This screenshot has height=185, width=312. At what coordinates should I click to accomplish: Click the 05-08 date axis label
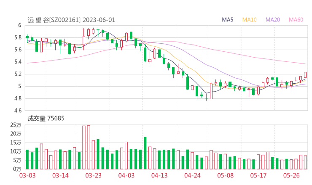pyautogui.click(x=226, y=175)
